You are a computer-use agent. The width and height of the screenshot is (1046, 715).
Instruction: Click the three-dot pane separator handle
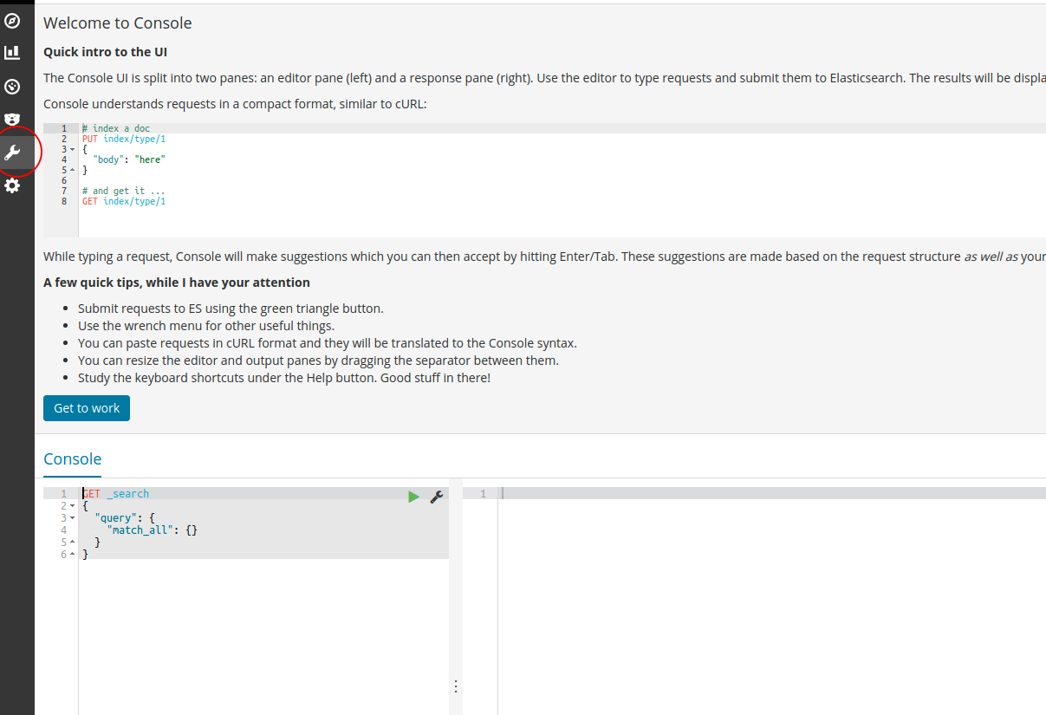(456, 686)
